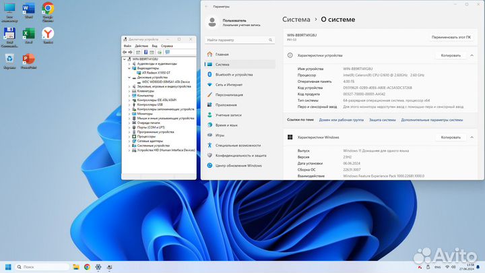This screenshot has height=273, width=485.
Task: Collapse Характеристики устройства section chevron
Action: click(472, 55)
